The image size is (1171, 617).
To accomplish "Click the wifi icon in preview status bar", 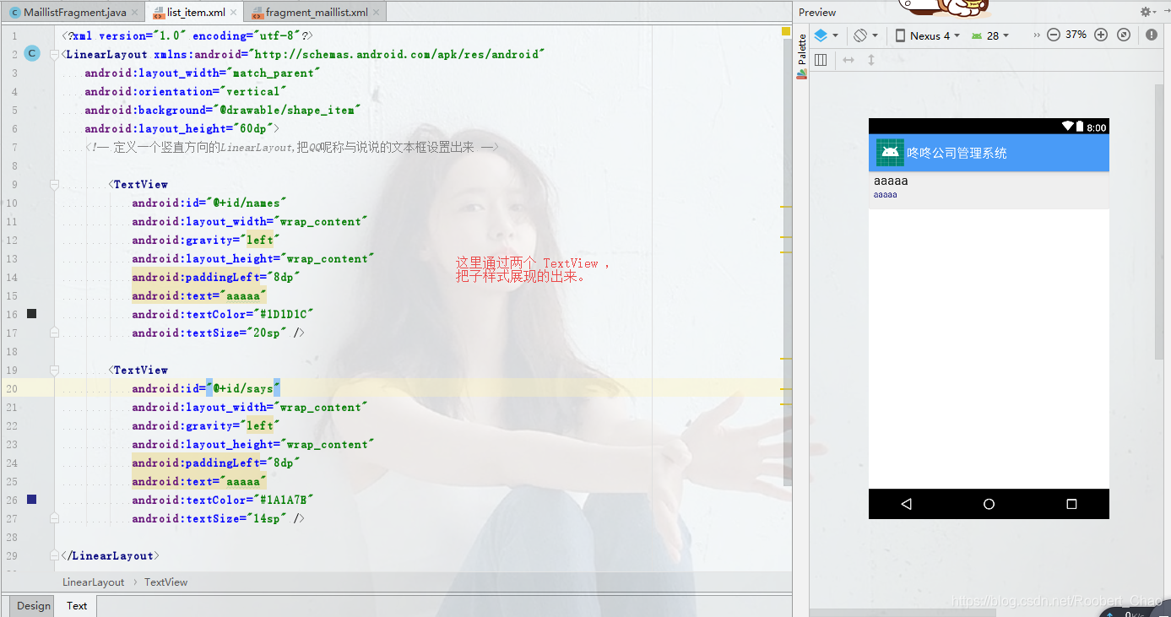I will click(1067, 127).
